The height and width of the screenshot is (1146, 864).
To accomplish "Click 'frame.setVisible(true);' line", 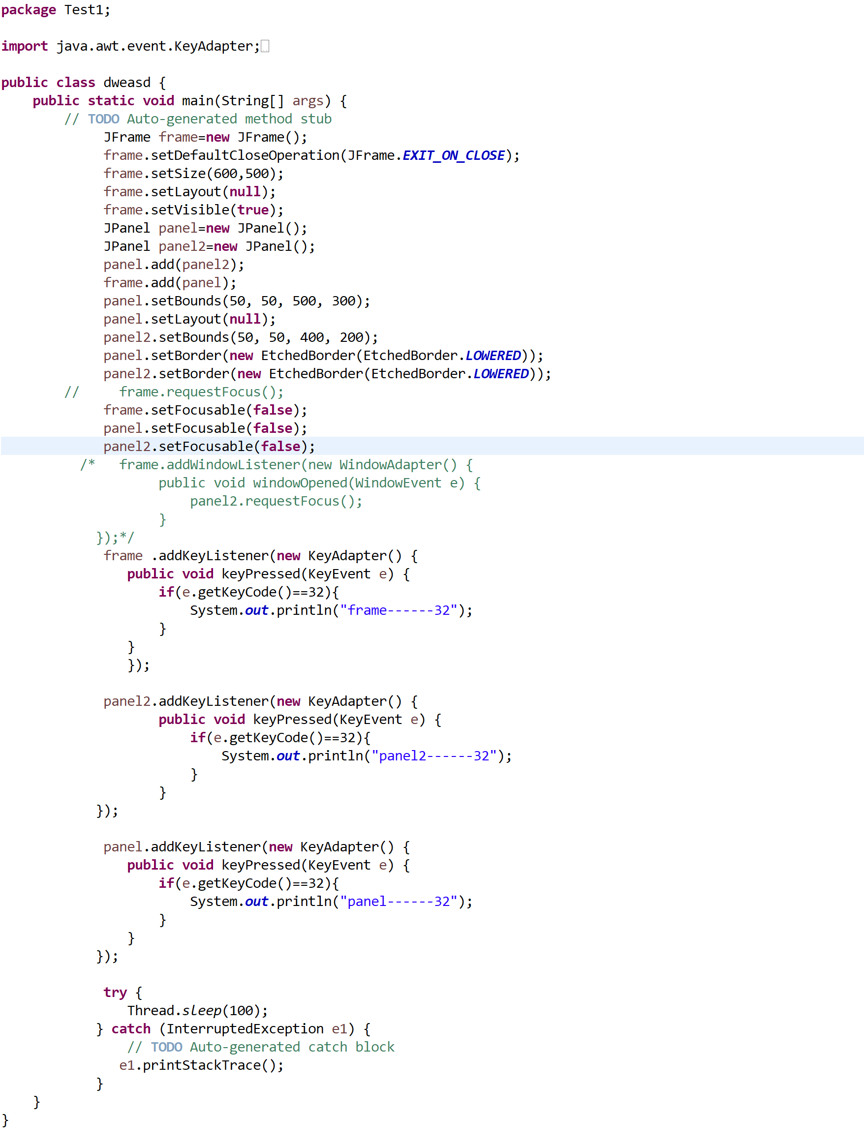I will click(x=194, y=210).
